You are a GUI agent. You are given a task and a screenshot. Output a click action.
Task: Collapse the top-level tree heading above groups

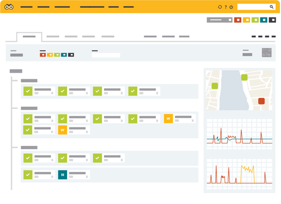[x=16, y=71]
